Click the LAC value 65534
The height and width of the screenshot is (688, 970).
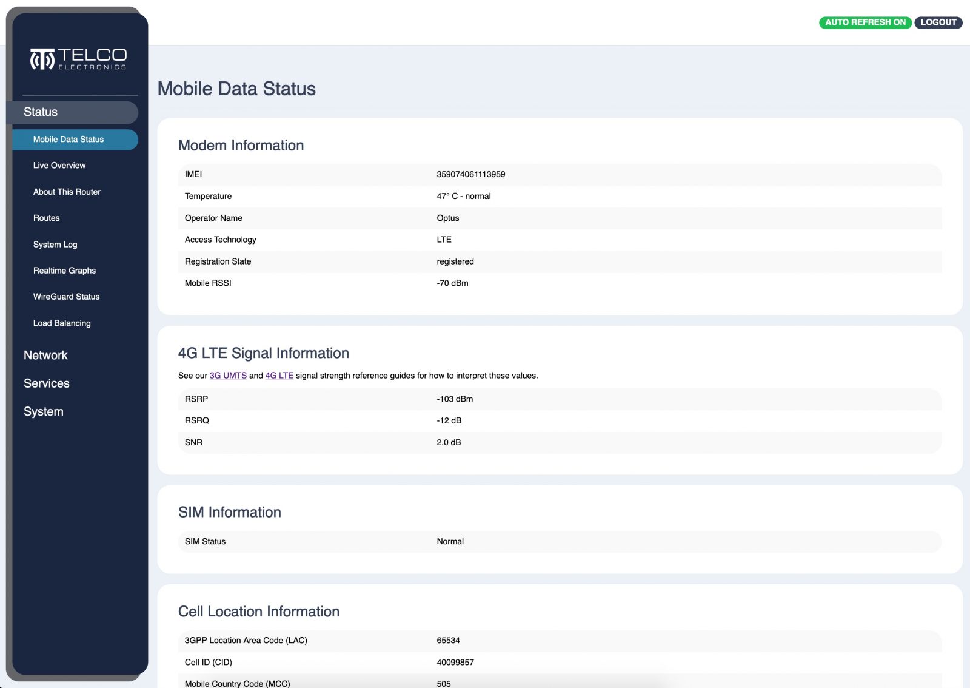pyautogui.click(x=448, y=640)
